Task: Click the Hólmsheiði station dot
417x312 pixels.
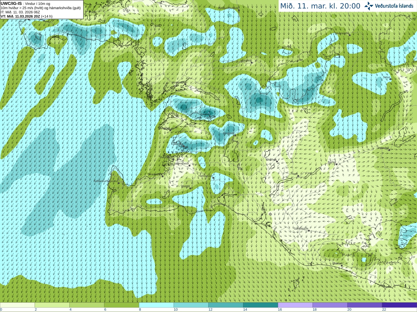Action: coord(189,165)
